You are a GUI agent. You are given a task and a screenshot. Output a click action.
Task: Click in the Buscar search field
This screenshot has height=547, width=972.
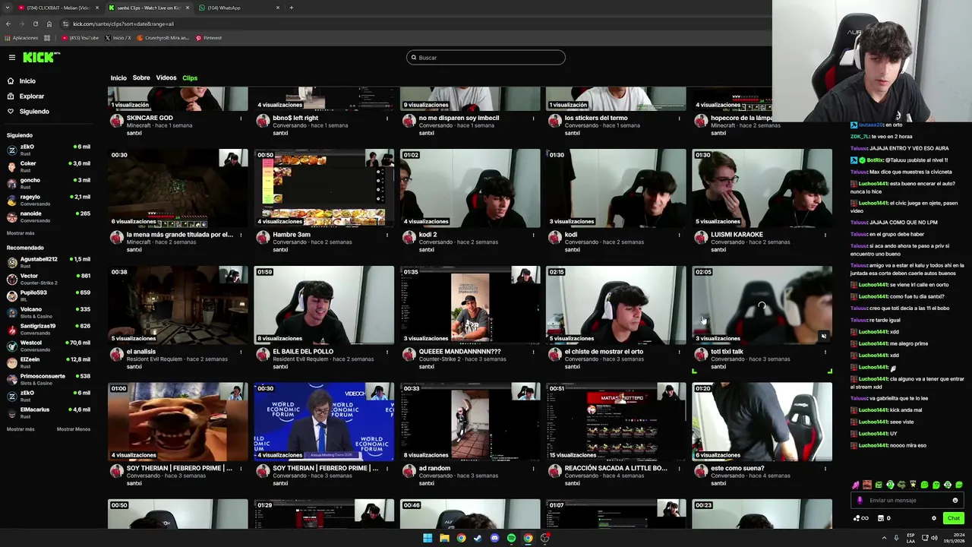[x=486, y=58]
